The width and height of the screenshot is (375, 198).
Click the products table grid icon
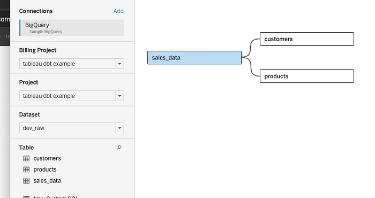click(x=26, y=170)
